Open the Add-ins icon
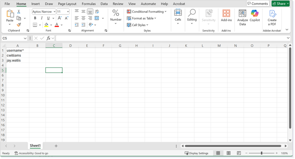 point(226,16)
